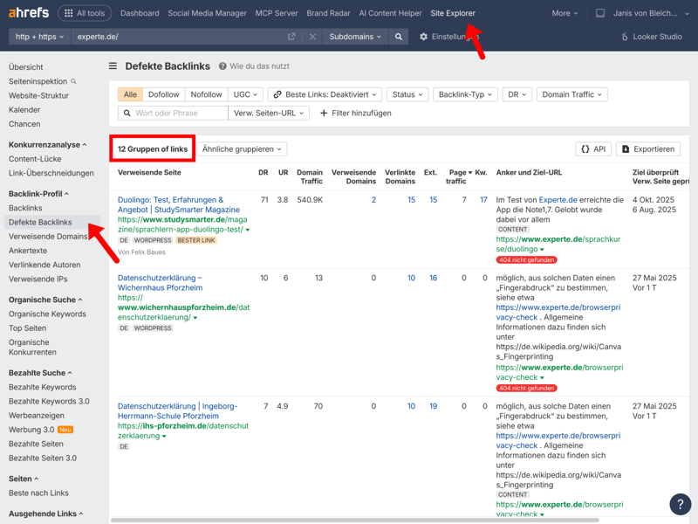698x524 pixels.
Task: Go to Verweisende Domains in sidebar
Action: pyautogui.click(x=48, y=236)
